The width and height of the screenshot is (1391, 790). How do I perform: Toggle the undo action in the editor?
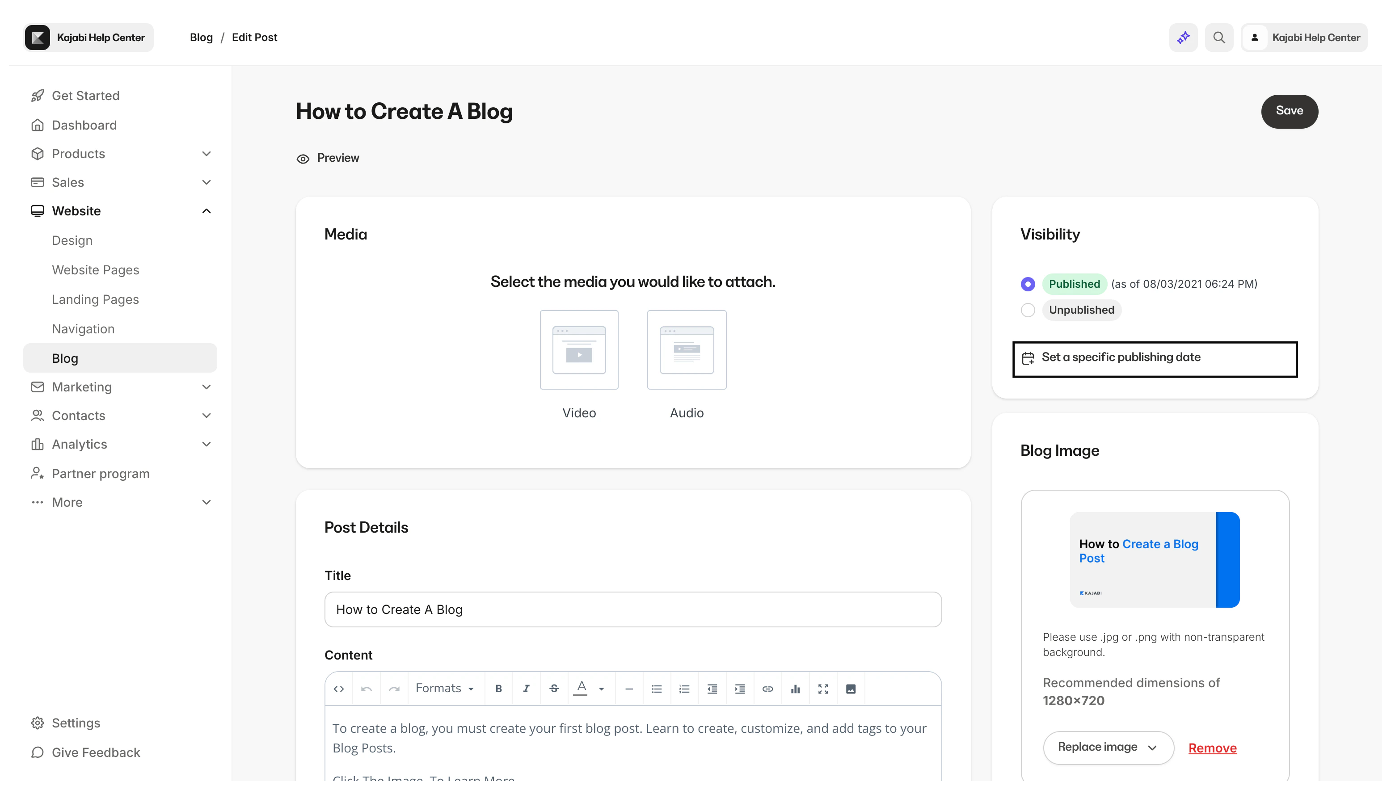tap(367, 688)
